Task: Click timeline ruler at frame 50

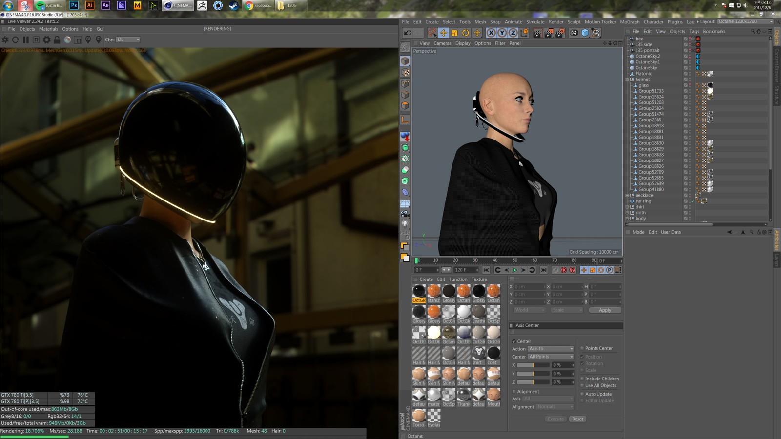Action: pyautogui.click(x=515, y=260)
